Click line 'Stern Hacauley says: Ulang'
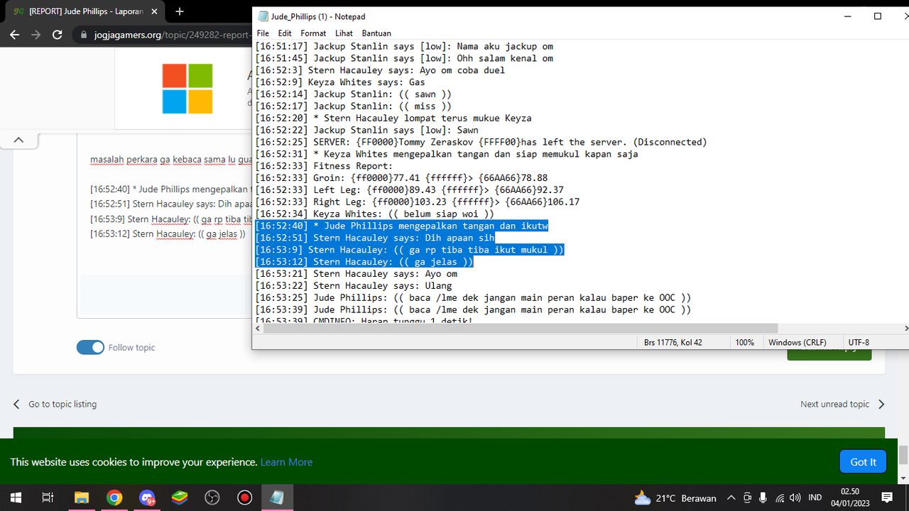This screenshot has height=511, width=909. 354,286
